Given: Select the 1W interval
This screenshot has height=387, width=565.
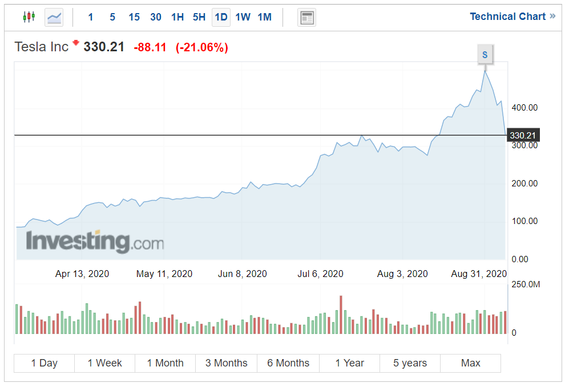Looking at the screenshot, I should tap(243, 17).
